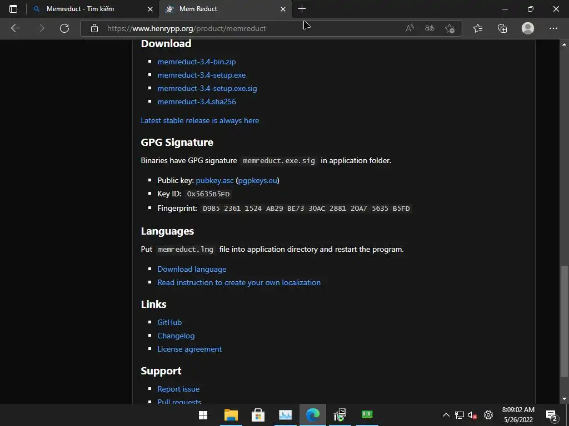Open the notification center icon

point(551,415)
